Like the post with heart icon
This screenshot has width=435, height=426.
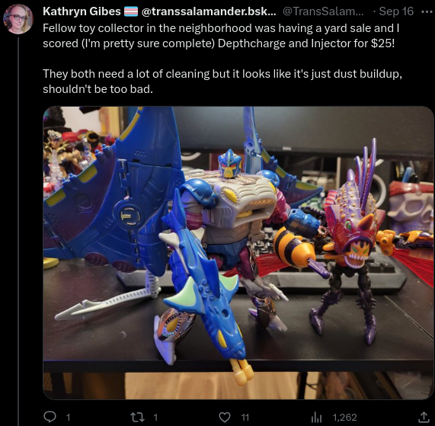(x=225, y=417)
